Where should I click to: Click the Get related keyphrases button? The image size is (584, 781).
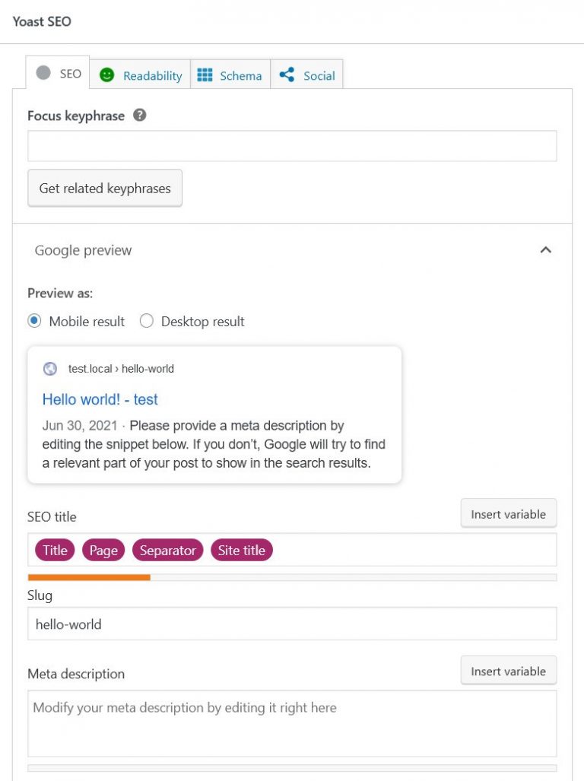coord(104,188)
